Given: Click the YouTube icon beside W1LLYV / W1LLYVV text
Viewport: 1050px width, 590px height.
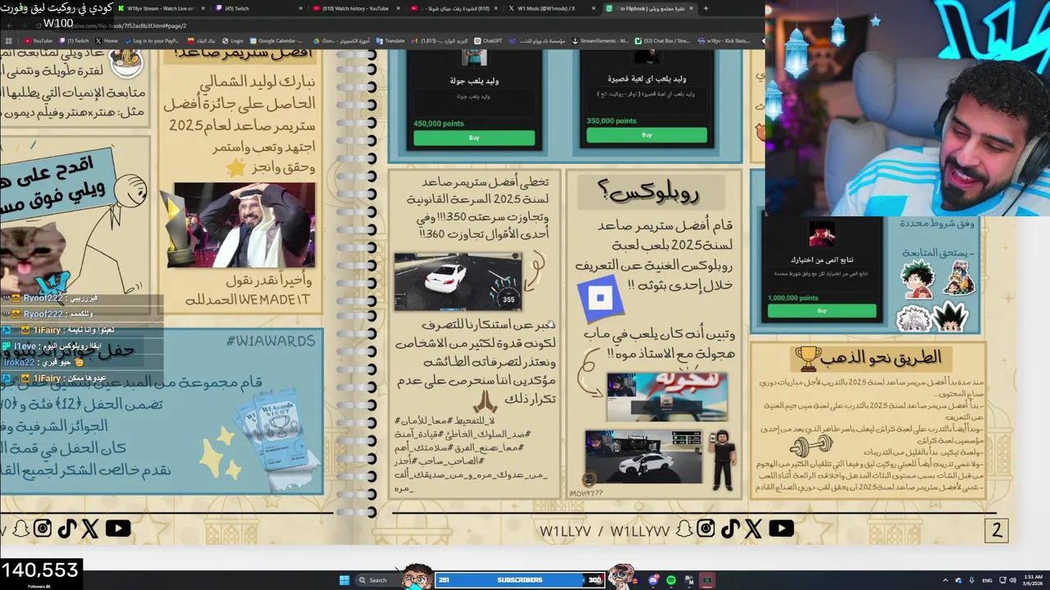Looking at the screenshot, I should [x=781, y=529].
